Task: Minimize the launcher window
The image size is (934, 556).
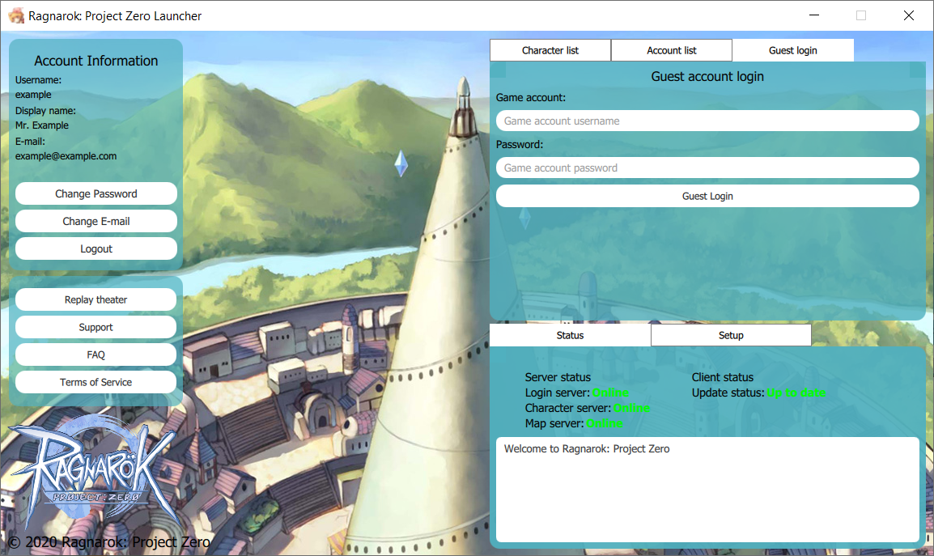Action: click(x=814, y=15)
